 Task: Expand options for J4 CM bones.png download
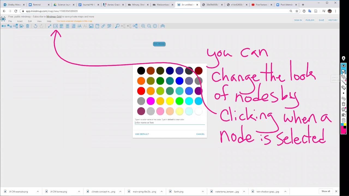click(x=79, y=192)
